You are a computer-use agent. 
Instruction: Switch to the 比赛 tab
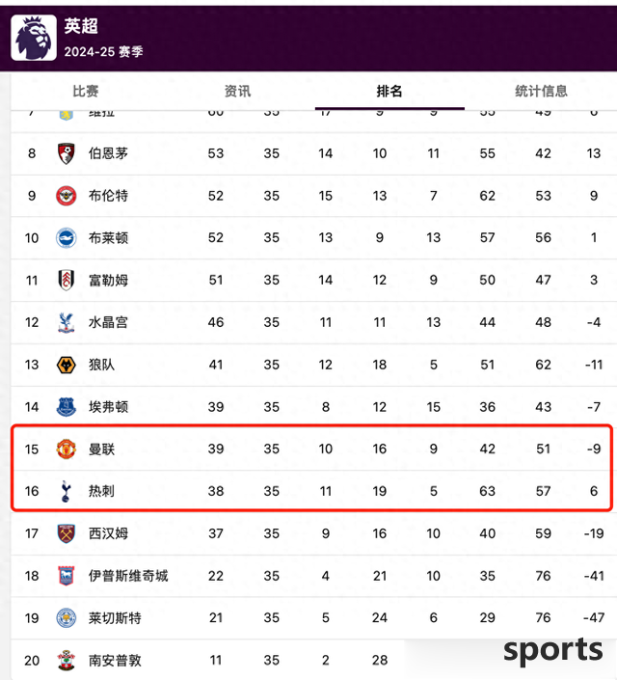point(86,91)
